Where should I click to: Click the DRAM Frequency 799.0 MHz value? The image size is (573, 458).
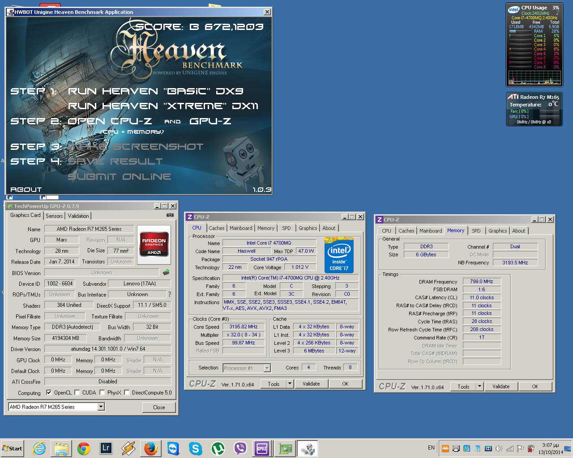point(482,281)
